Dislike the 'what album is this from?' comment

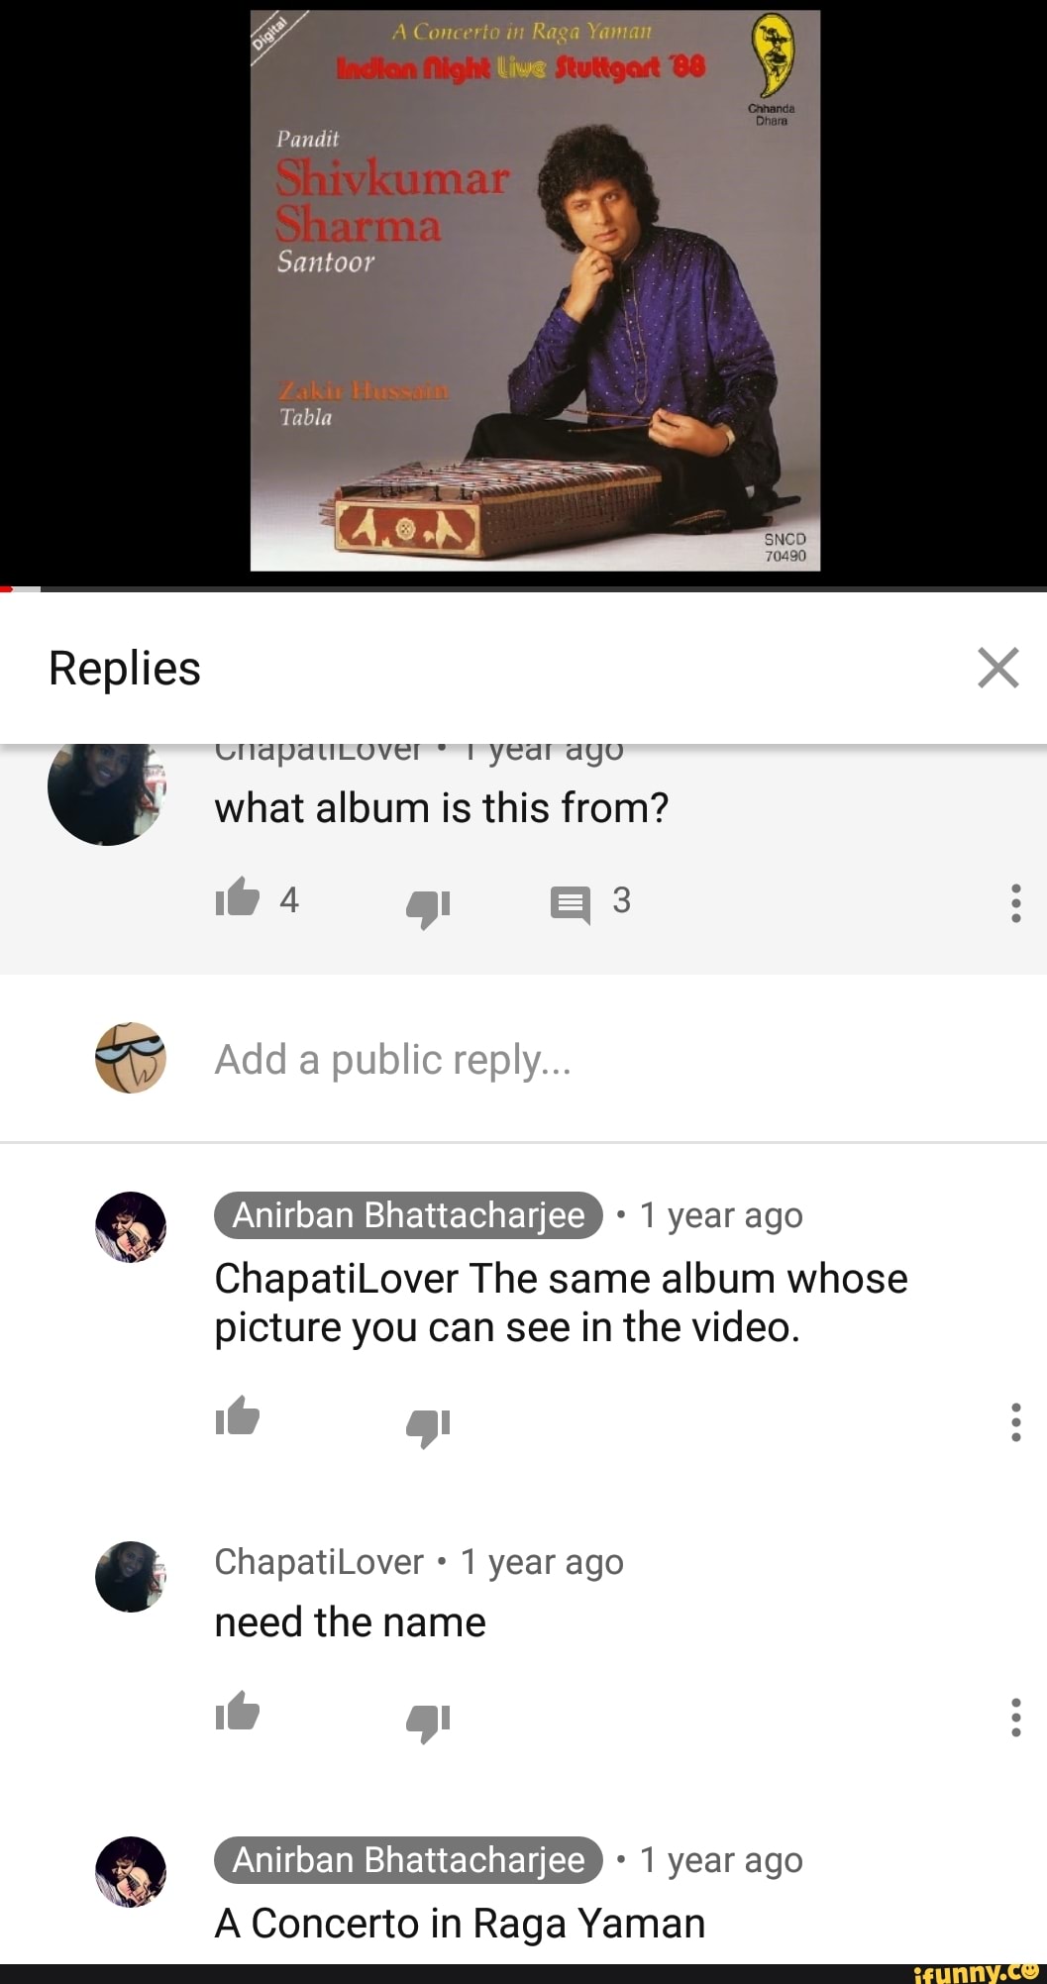pyautogui.click(x=428, y=905)
